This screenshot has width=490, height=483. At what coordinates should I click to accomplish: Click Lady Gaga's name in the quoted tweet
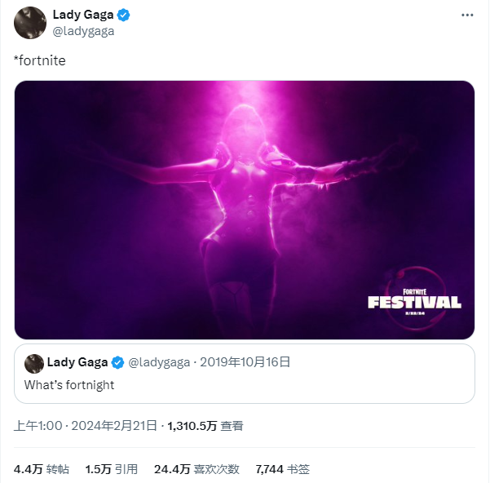pos(77,362)
